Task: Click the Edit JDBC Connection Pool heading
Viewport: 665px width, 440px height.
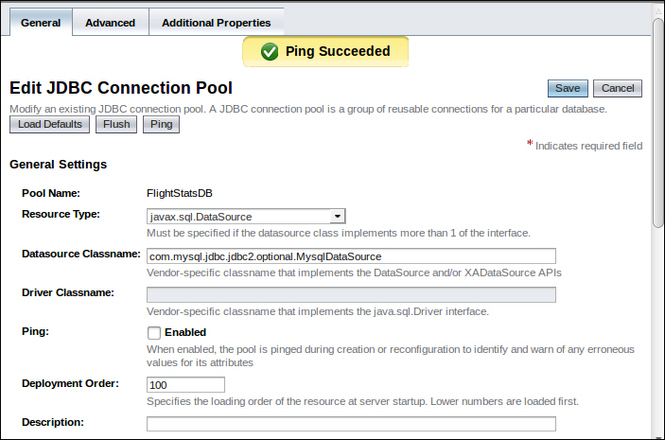Action: (121, 88)
